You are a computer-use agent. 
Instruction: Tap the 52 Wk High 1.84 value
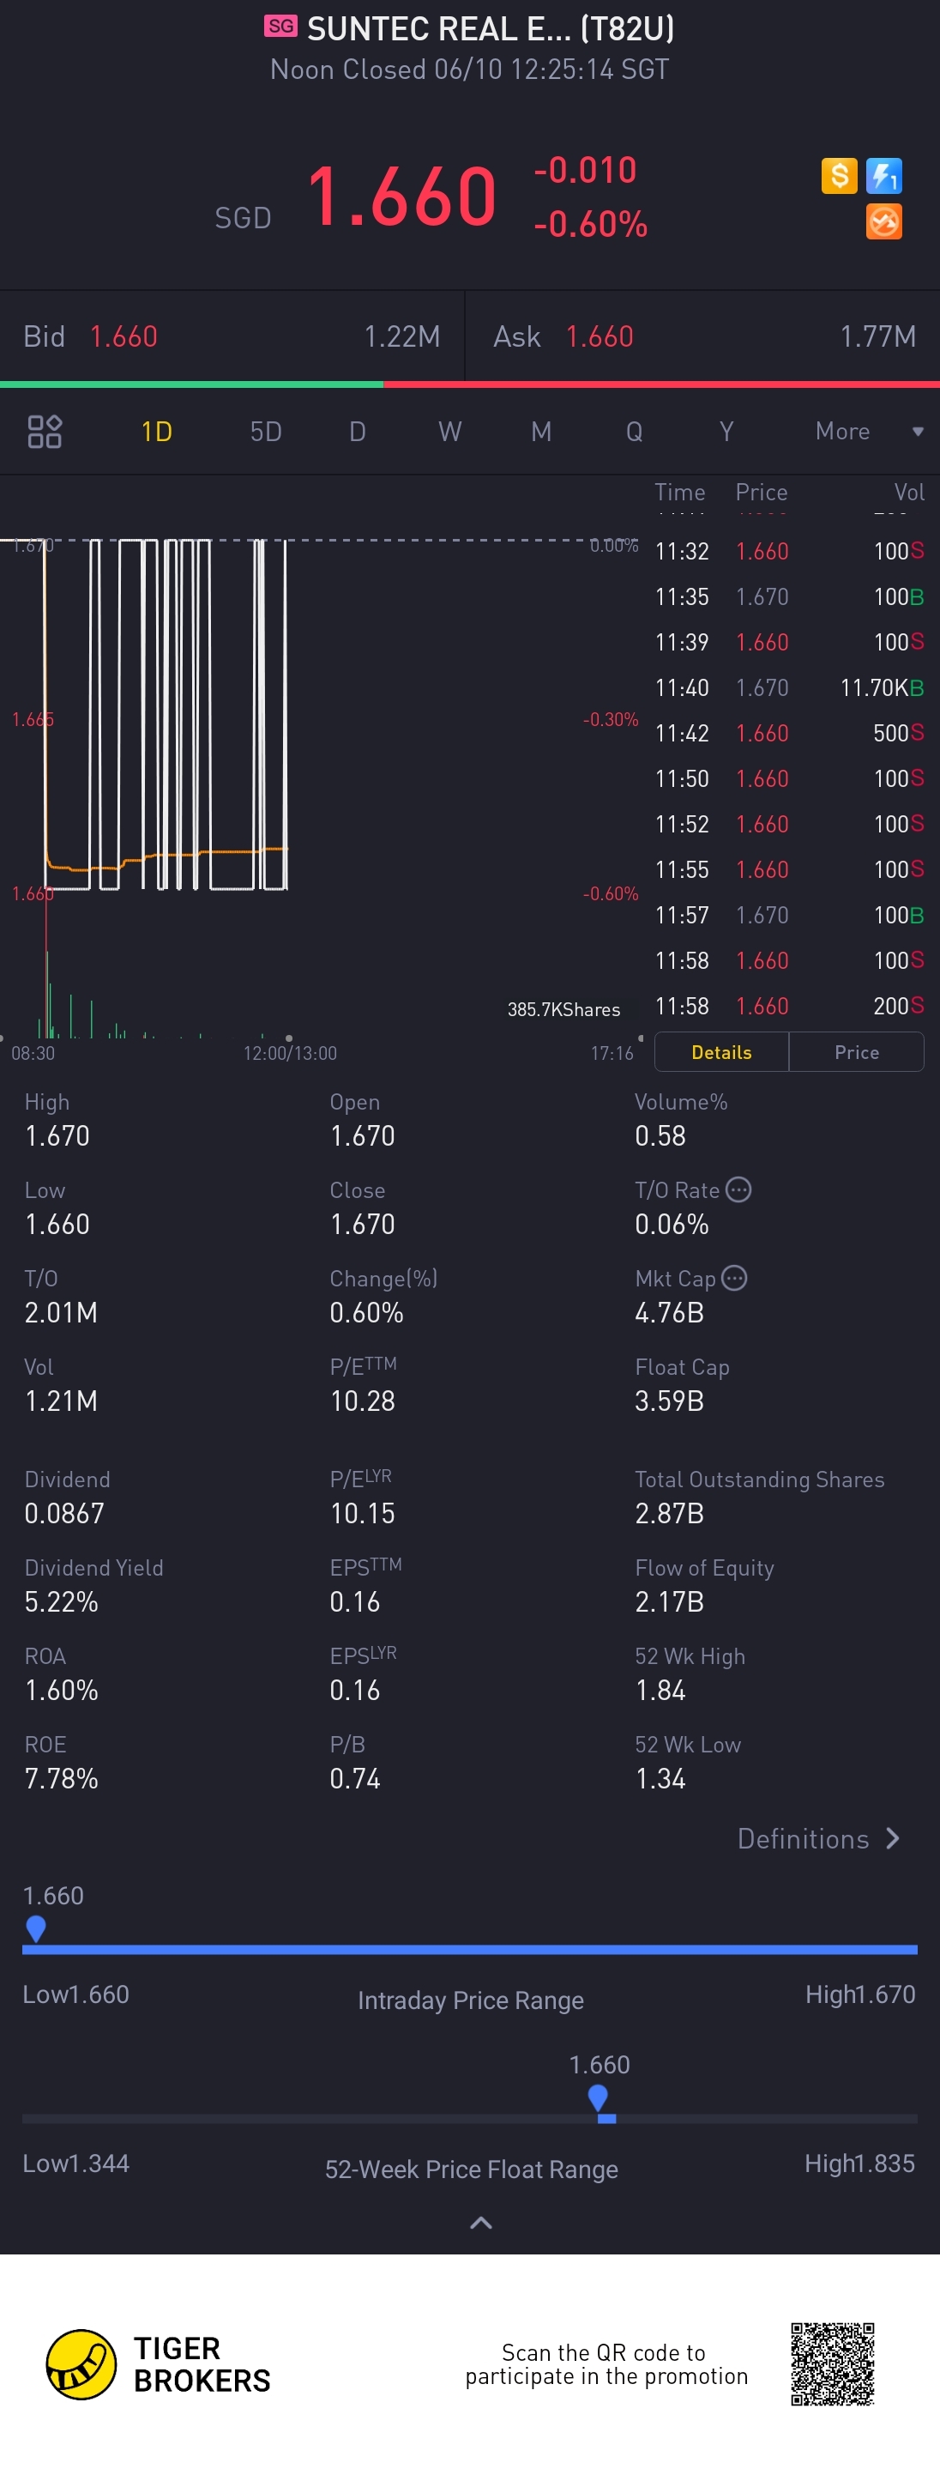(x=660, y=1690)
